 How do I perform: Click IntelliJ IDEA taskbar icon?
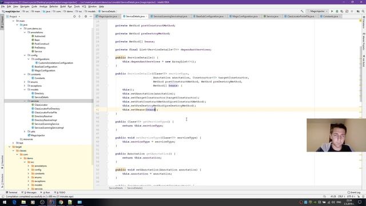[x=51, y=202]
